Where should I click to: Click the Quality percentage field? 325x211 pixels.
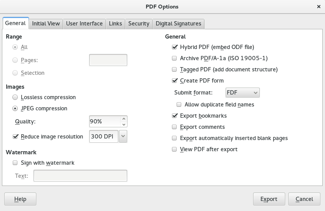click(104, 122)
